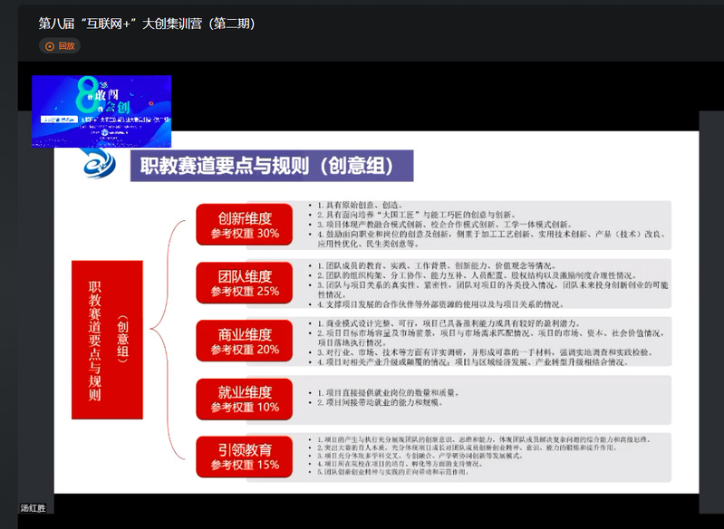Screen dimensions: 724x529
Task: Click the 创新维度 30% red box
Action: (x=245, y=226)
